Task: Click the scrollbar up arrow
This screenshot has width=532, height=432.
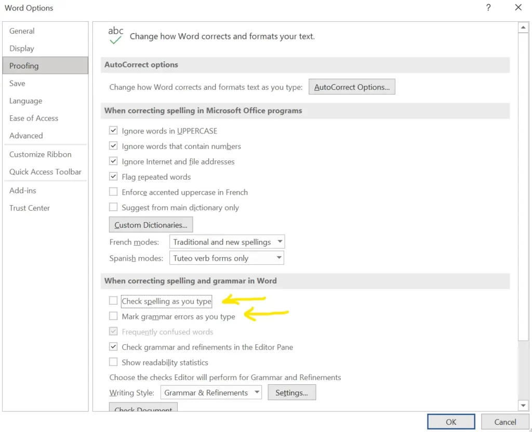Action: (x=523, y=28)
